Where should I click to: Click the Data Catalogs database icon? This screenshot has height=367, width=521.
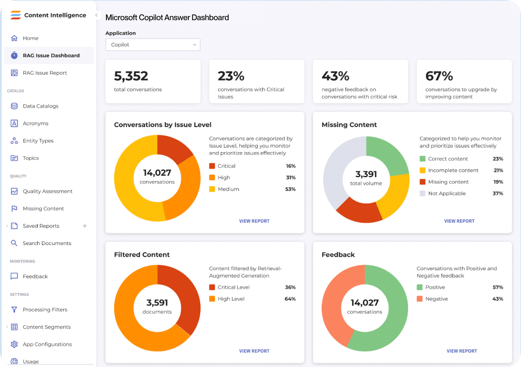(14, 106)
